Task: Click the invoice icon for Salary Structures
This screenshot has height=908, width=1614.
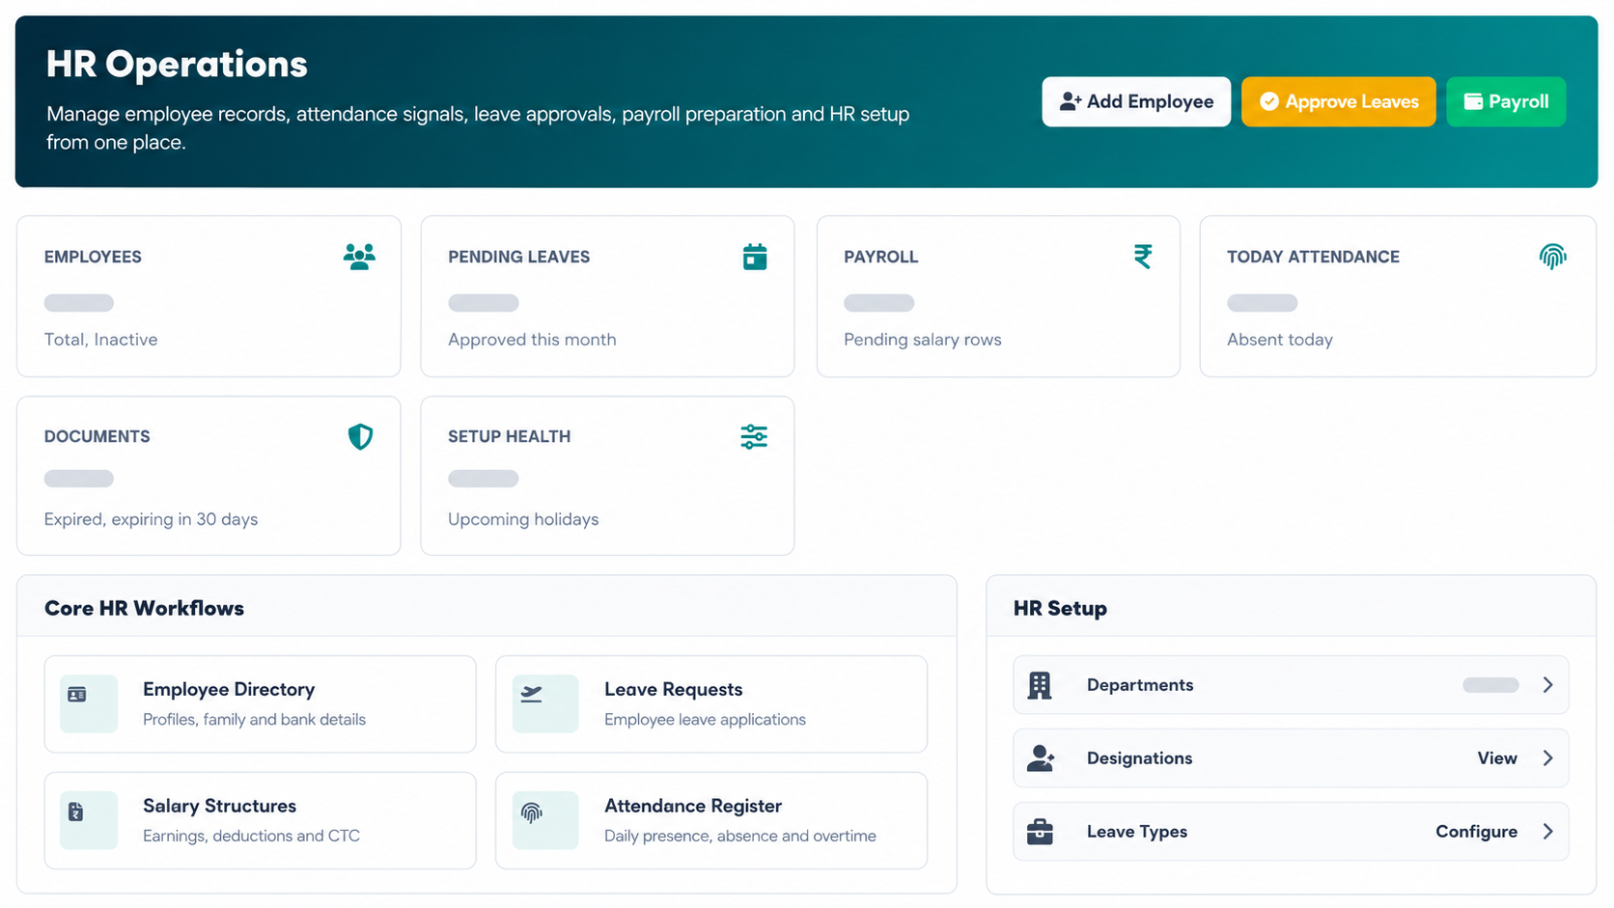Action: (x=76, y=812)
